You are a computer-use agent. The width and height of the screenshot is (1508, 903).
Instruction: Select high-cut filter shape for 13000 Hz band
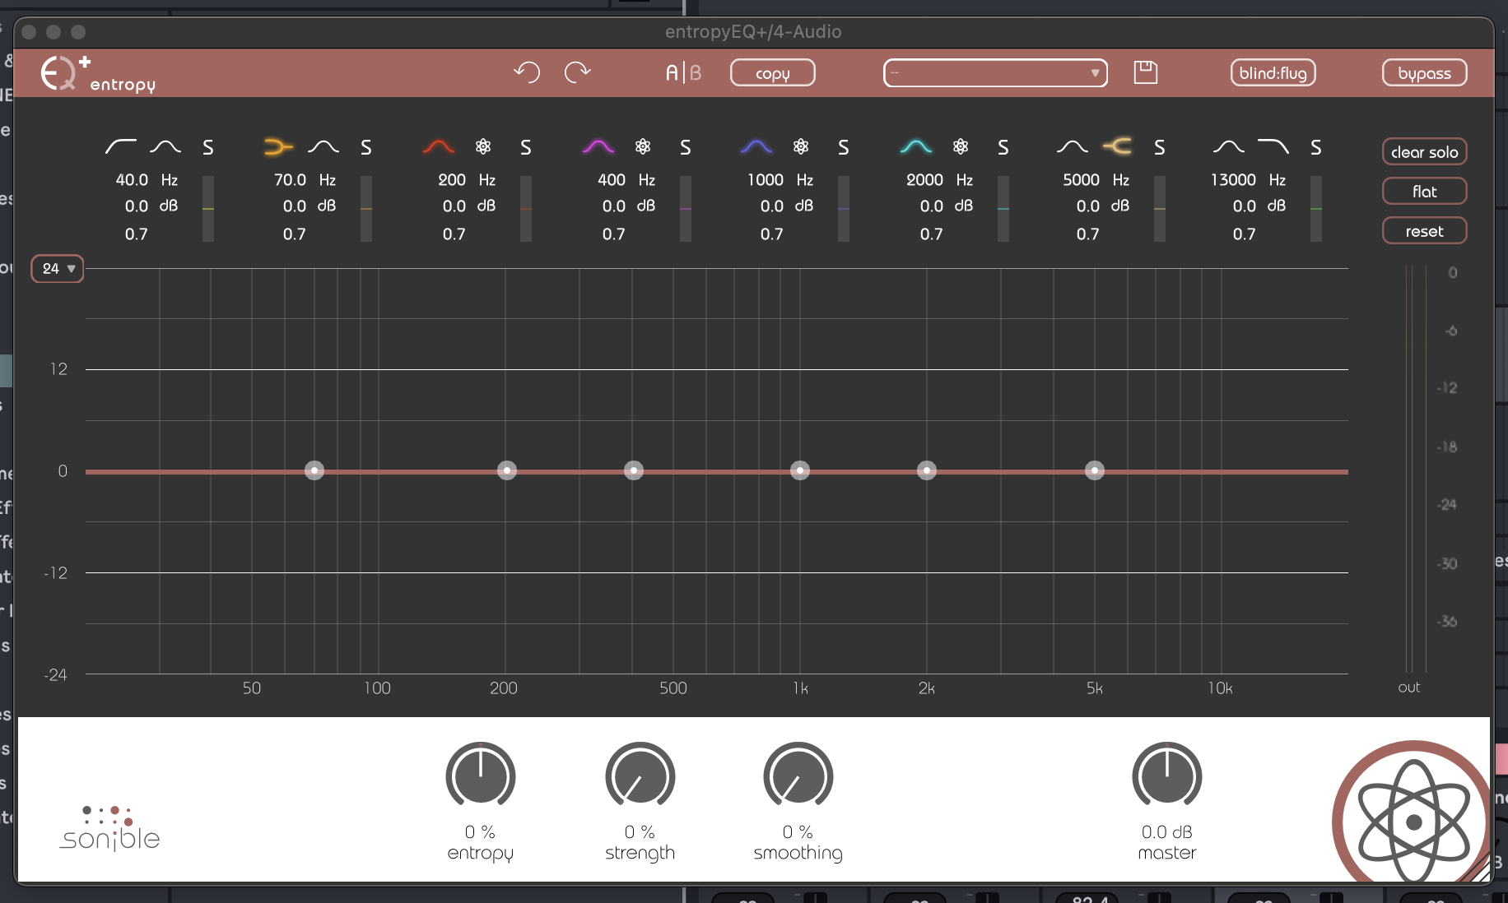click(1273, 147)
